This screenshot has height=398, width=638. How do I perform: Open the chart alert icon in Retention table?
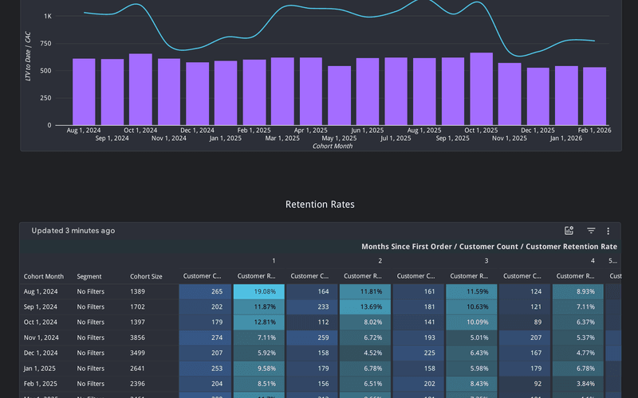pyautogui.click(x=569, y=231)
